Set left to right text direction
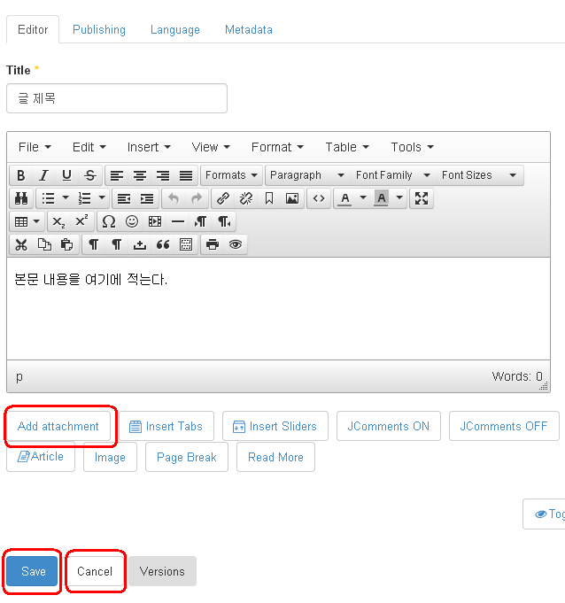Viewport: 565px width, 603px height. (x=201, y=221)
